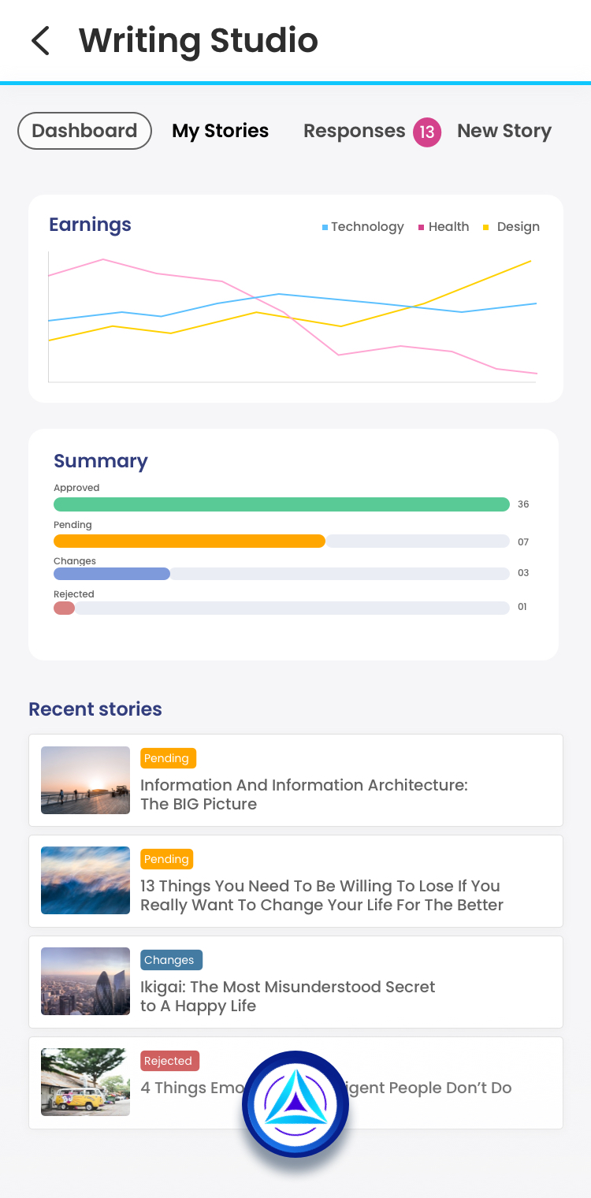
Task: Click the blue Changes progress bar
Action: pos(112,574)
